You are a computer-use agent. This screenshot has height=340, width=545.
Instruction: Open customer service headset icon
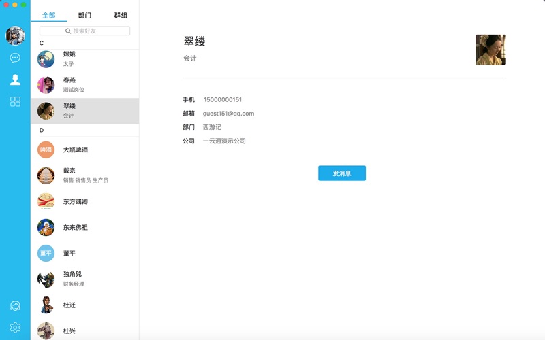click(x=15, y=306)
